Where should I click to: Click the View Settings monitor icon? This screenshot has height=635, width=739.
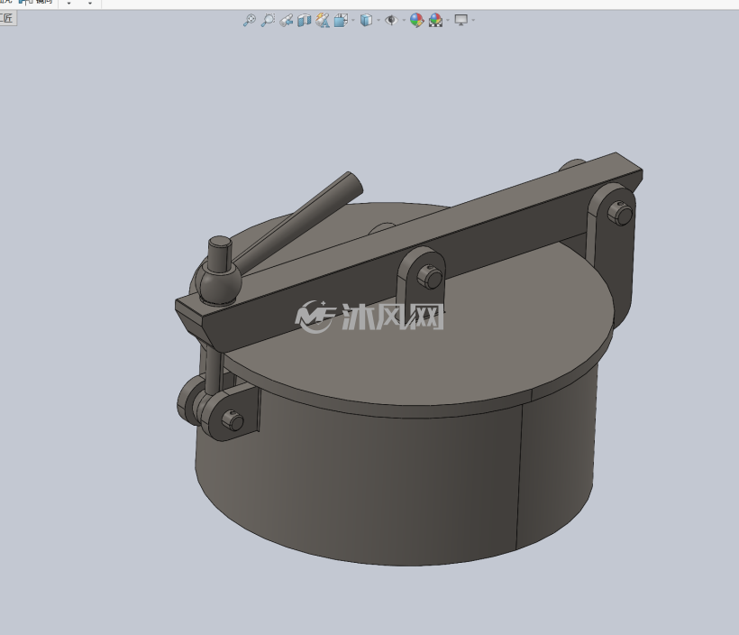coord(461,20)
